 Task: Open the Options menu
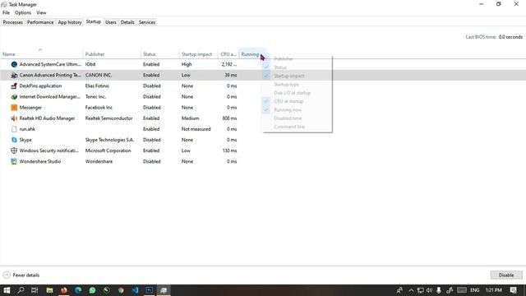[23, 13]
